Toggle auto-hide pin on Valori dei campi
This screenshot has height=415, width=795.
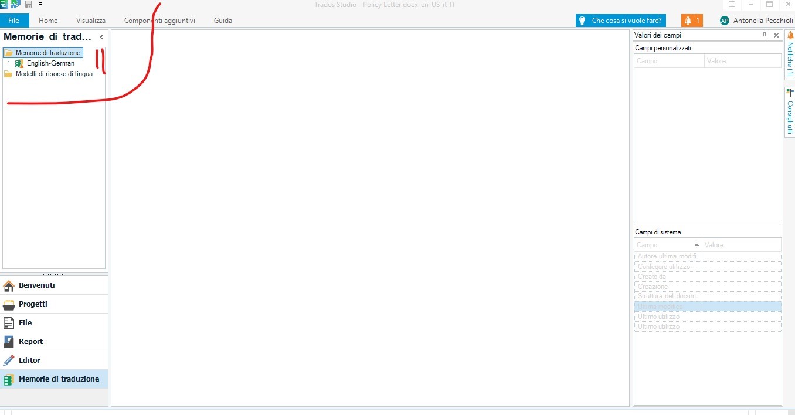coord(765,35)
